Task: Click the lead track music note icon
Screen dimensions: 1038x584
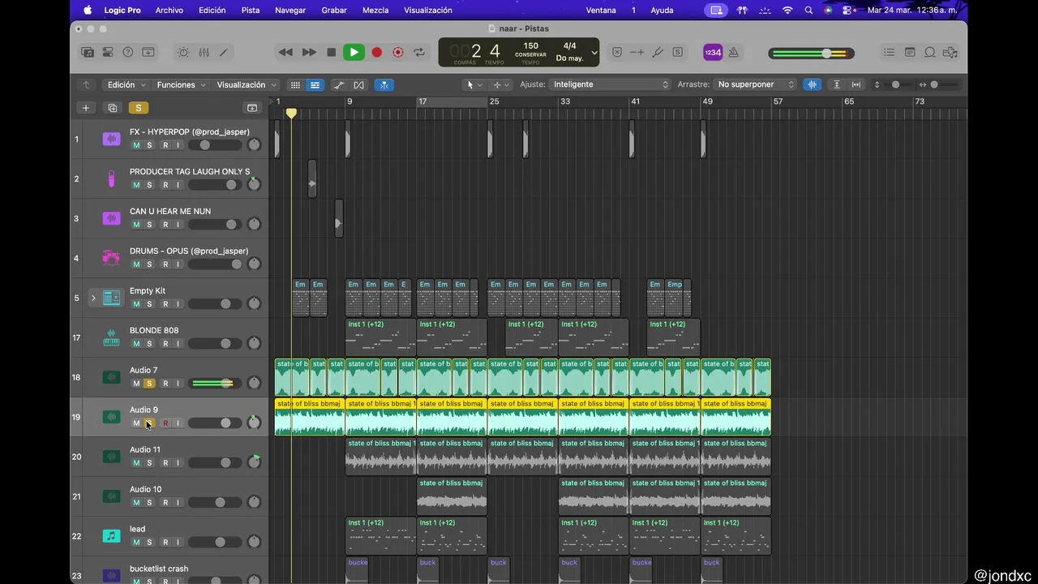Action: (x=111, y=536)
